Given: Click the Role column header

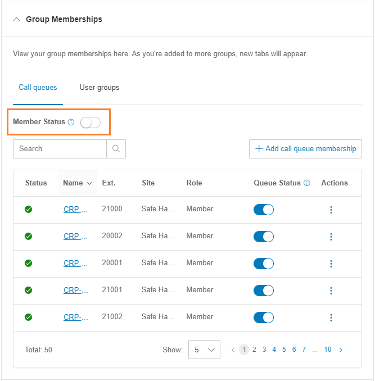Looking at the screenshot, I should 194,183.
